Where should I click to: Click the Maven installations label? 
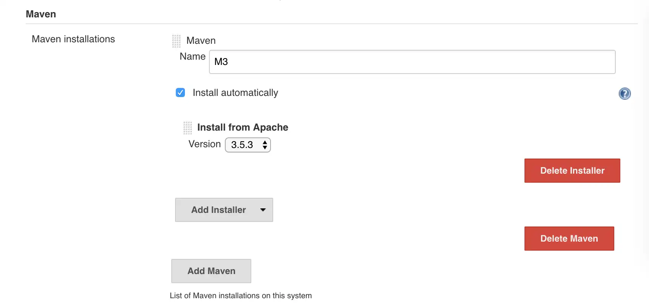click(x=73, y=39)
